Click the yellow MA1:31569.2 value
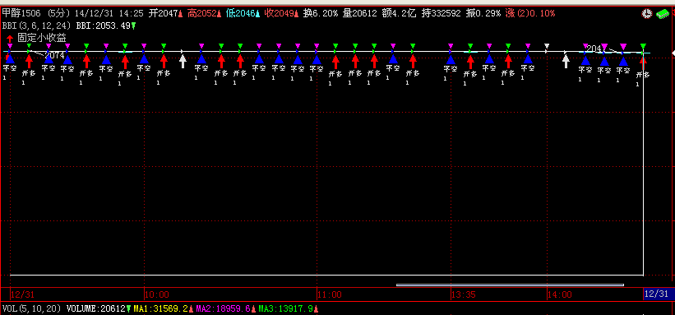The image size is (675, 315). 161,308
